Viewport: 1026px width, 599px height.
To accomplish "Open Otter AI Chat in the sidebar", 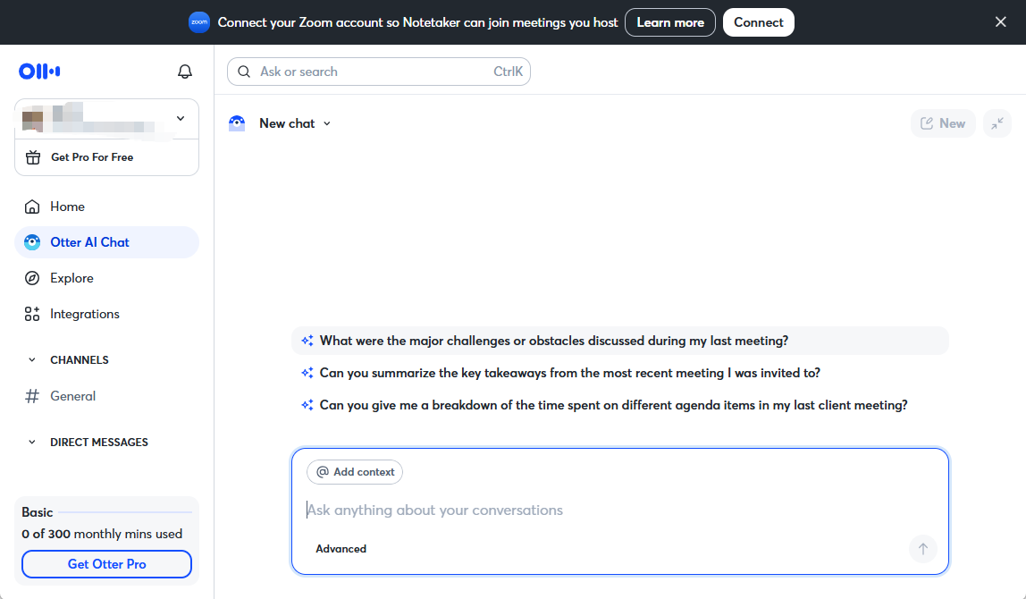I will point(106,242).
